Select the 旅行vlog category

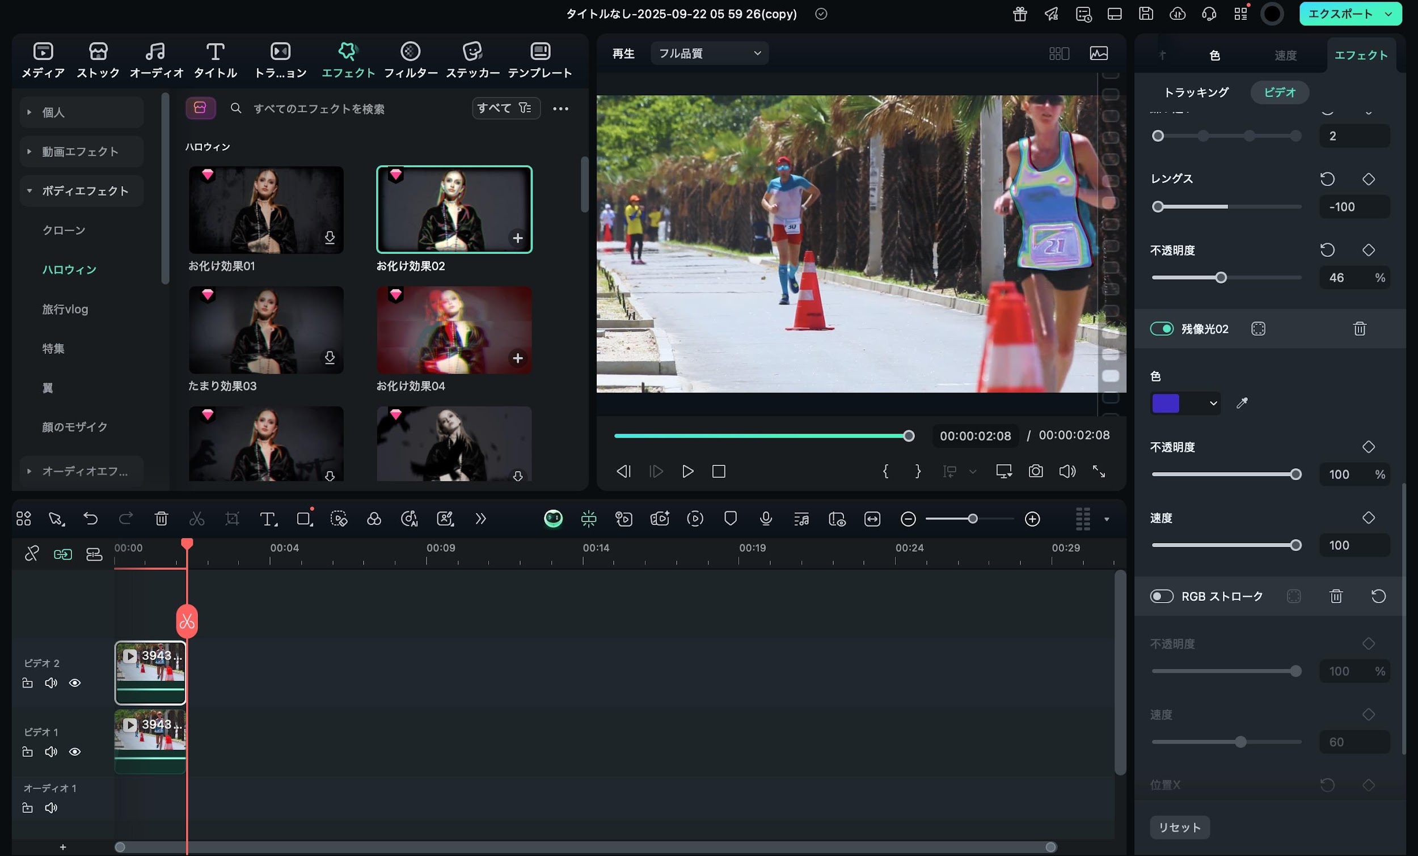[65, 310]
